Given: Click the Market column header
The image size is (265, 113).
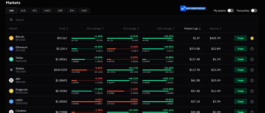Looking at the screenshot, I should click(13, 29).
